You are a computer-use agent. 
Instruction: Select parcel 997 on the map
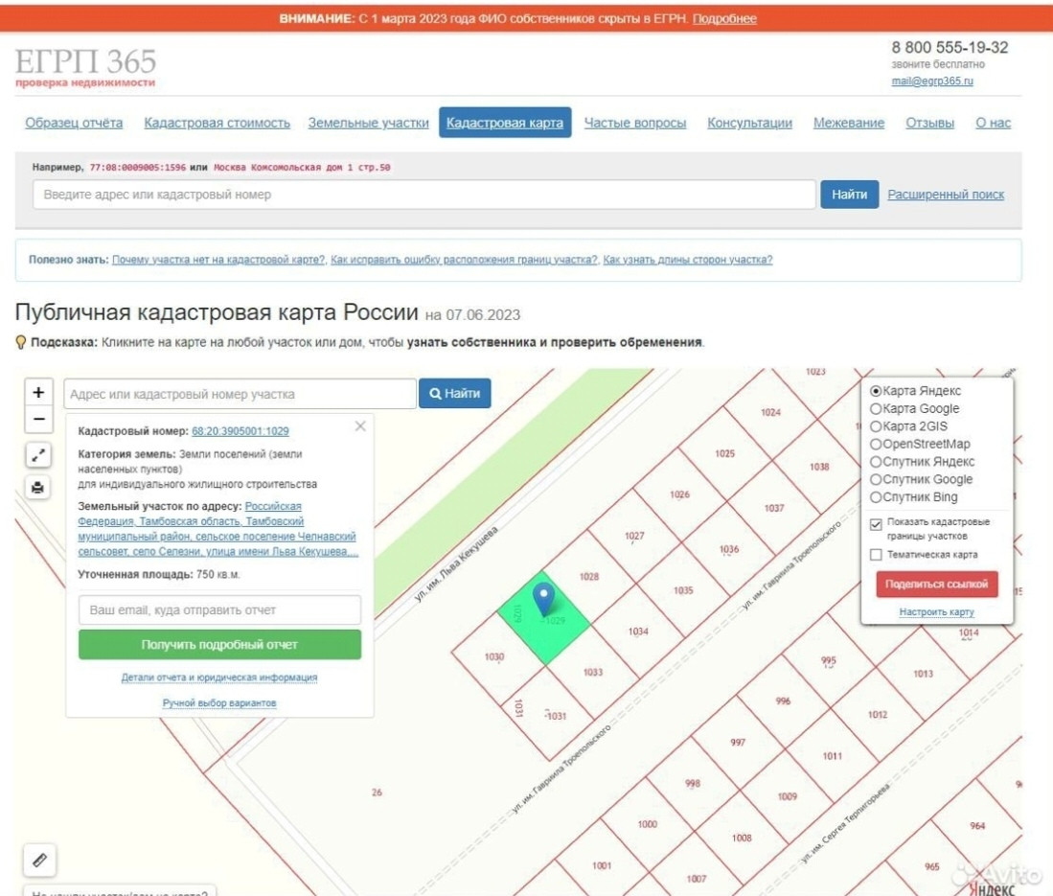tap(738, 743)
